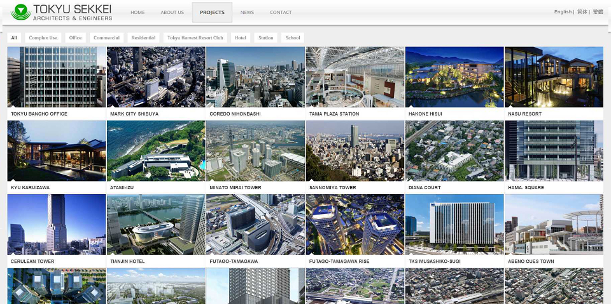
Task: Click the NASU RESORT caption
Action: pos(524,114)
